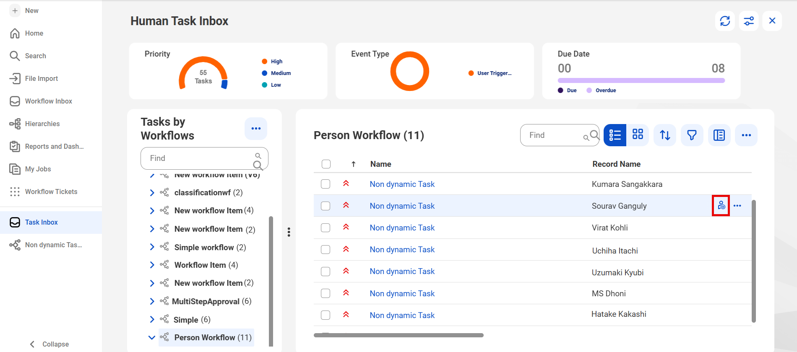The width and height of the screenshot is (797, 352).
Task: Click the Workflow Tickets dots icon
Action: 15,192
